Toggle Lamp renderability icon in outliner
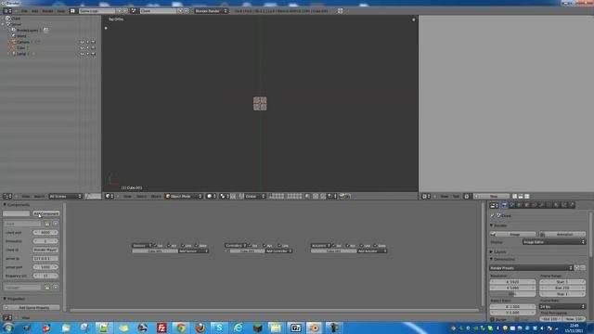 (x=93, y=54)
